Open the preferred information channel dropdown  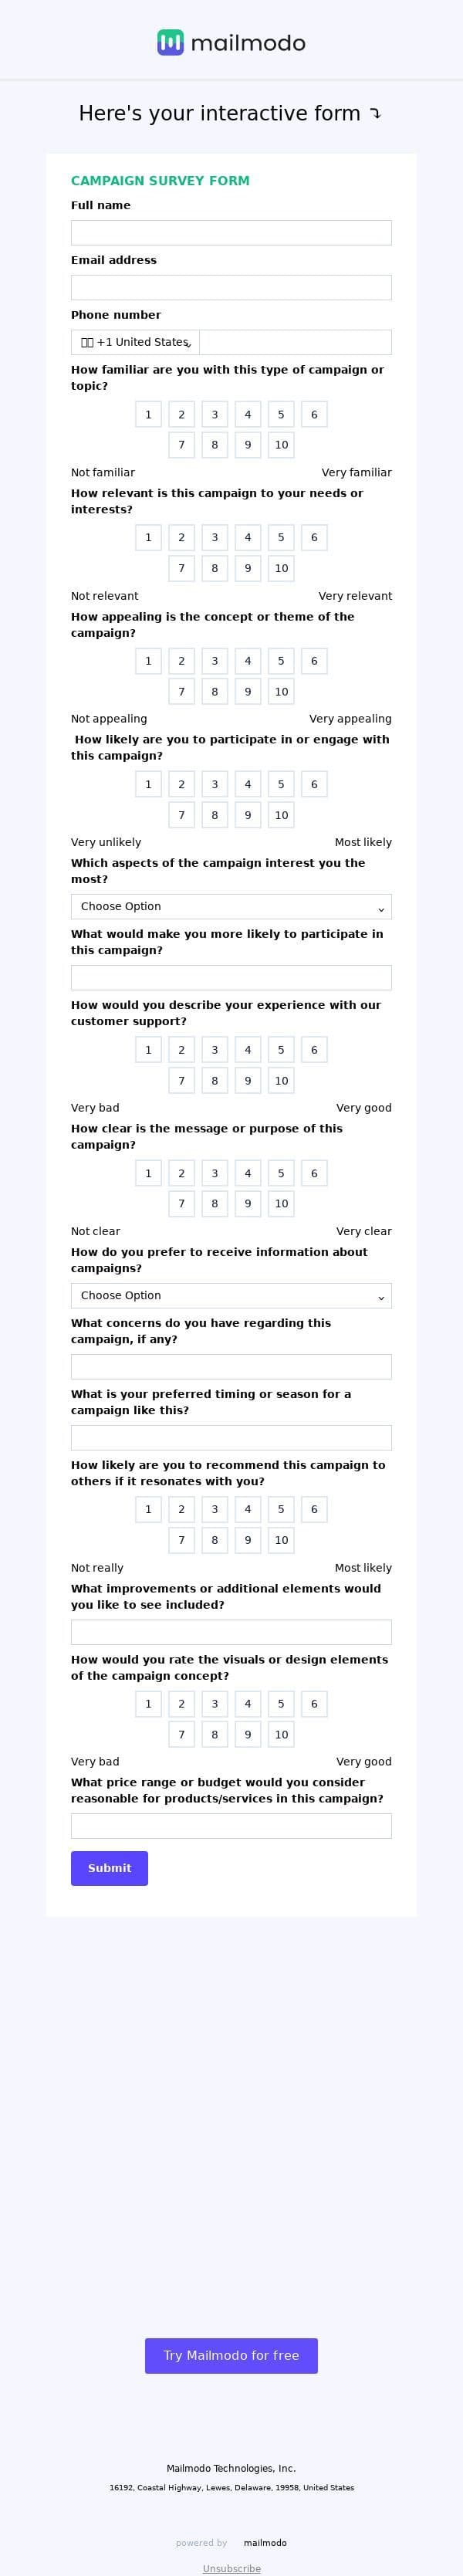point(231,1295)
